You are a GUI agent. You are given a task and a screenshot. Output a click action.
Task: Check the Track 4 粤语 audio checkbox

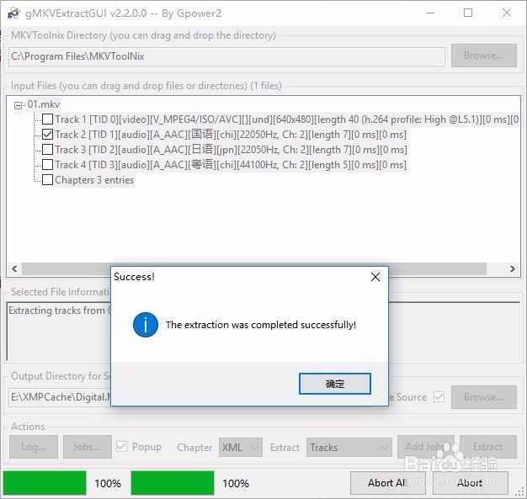pos(47,165)
